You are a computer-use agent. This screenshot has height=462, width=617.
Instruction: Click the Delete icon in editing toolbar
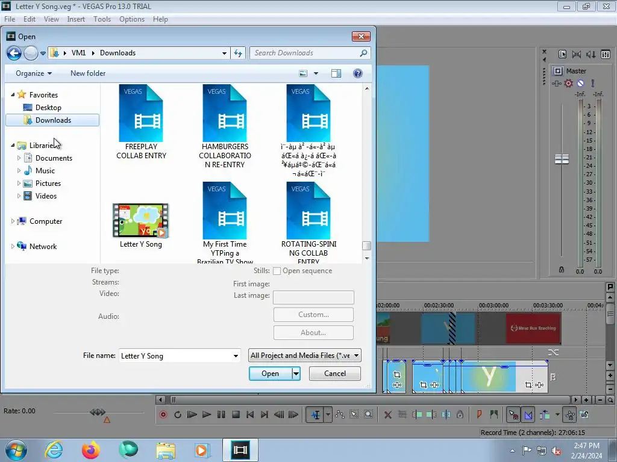point(387,414)
